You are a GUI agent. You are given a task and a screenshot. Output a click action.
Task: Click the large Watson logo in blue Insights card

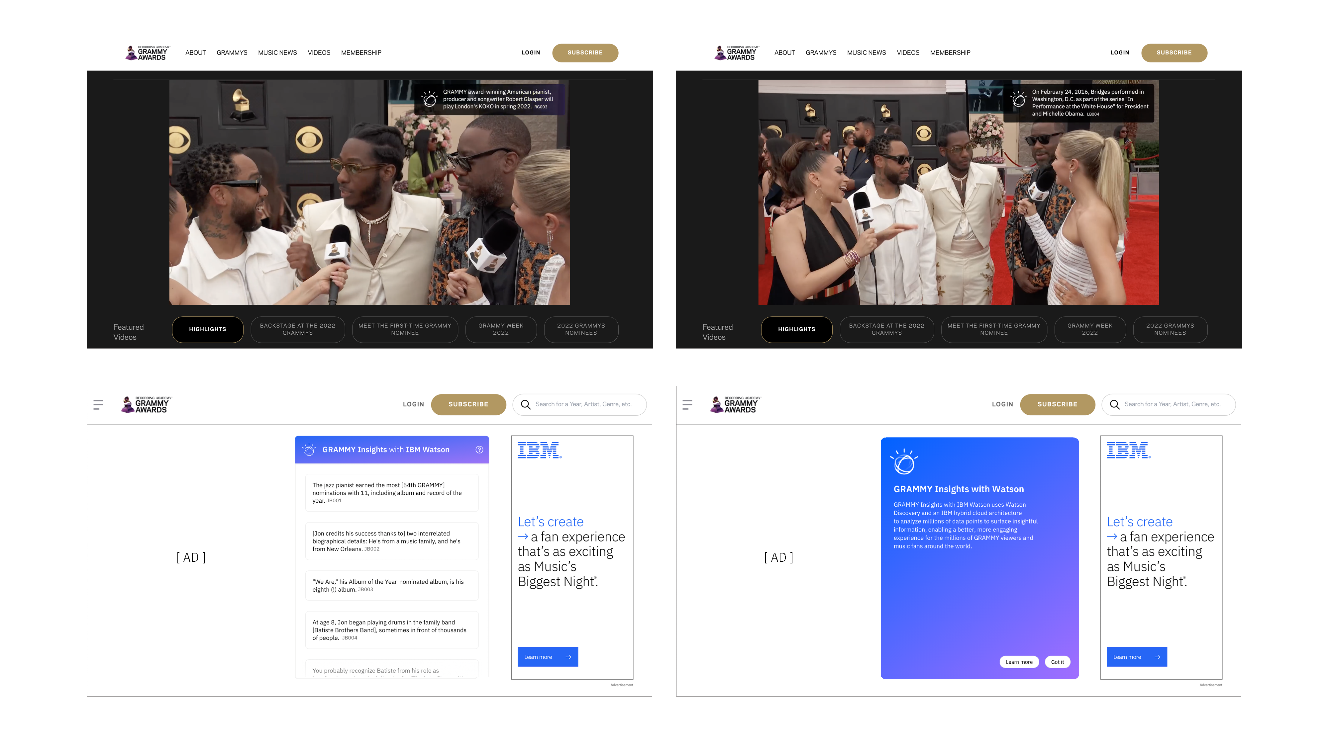pos(904,462)
